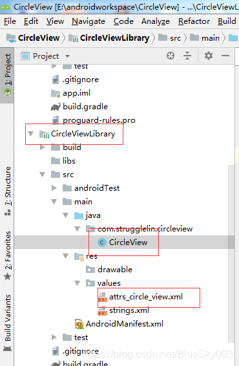The width and height of the screenshot is (239, 366).
Task: Select the libs folder
Action: tap(69, 161)
